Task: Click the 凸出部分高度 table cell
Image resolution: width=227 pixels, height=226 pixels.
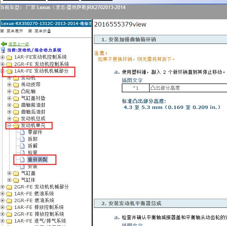Action: [x=188, y=88]
